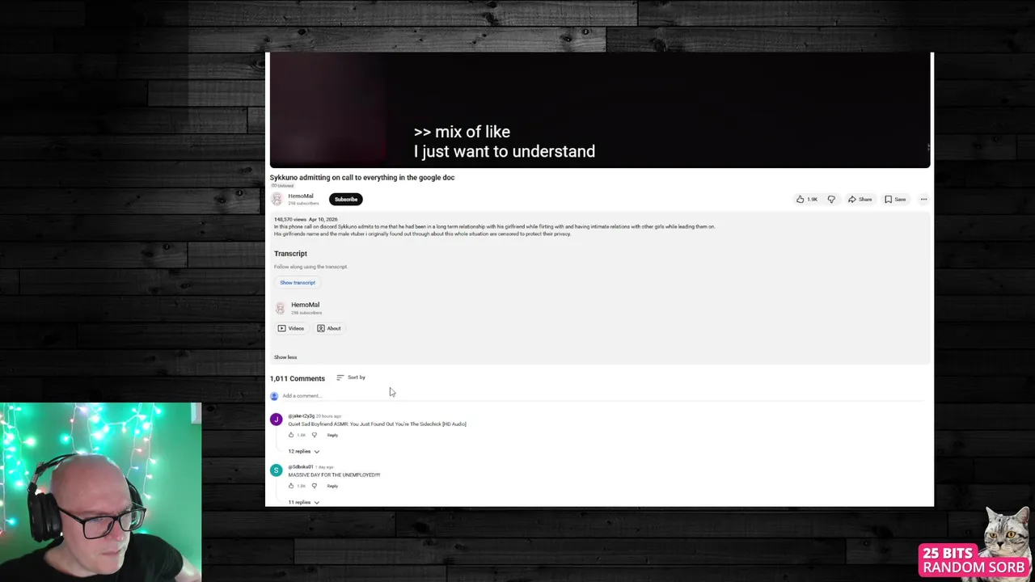
Task: Open HemoMal channel name beside Subscribe button
Action: coord(301,196)
